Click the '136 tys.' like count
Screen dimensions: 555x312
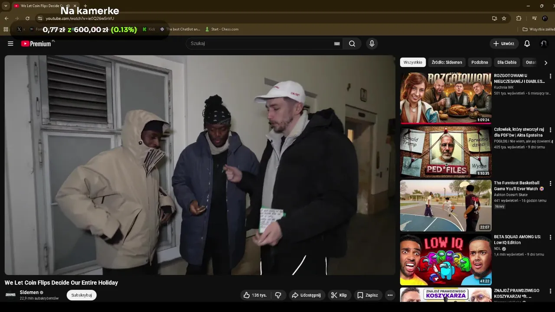click(259, 295)
